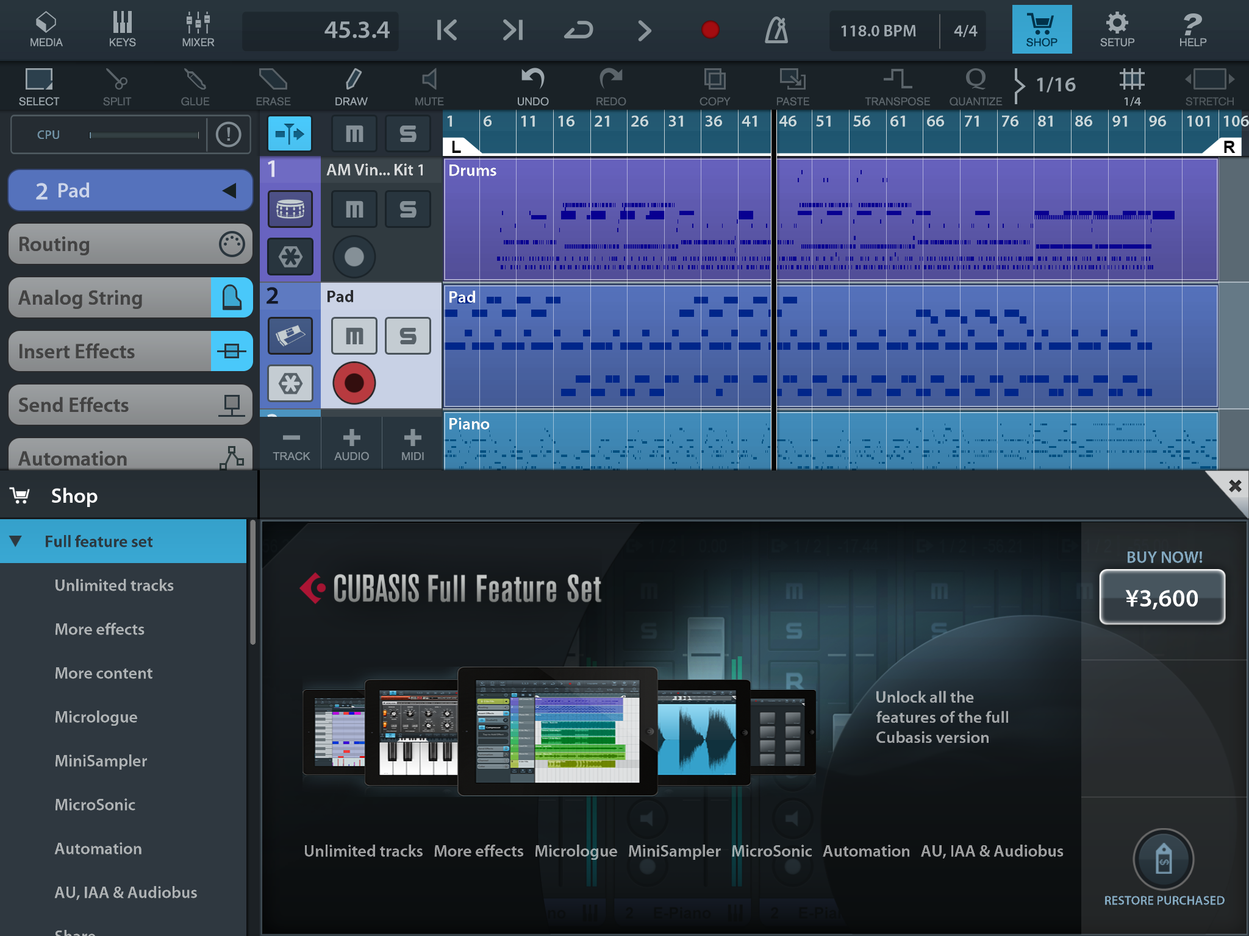Toggle the metronome click

pos(776,30)
